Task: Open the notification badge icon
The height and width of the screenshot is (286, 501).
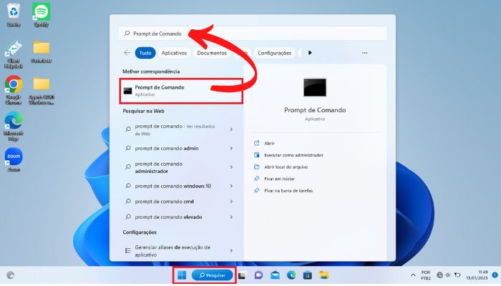Action: pyautogui.click(x=495, y=275)
